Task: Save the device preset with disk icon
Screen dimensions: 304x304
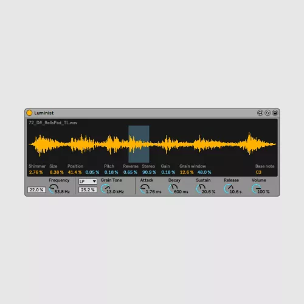Action: point(275,113)
